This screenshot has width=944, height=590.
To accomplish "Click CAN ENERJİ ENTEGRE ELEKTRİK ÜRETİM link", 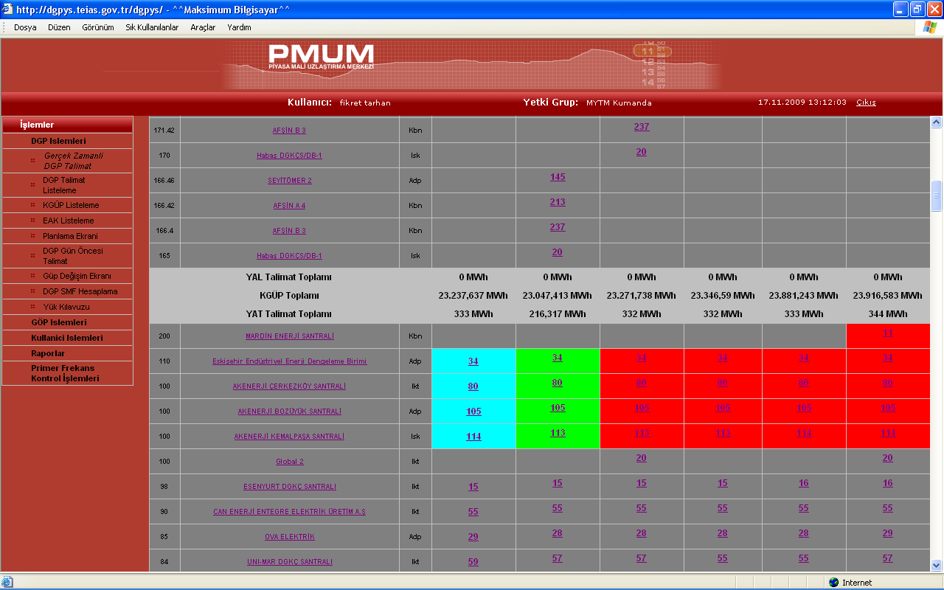I will coord(290,512).
